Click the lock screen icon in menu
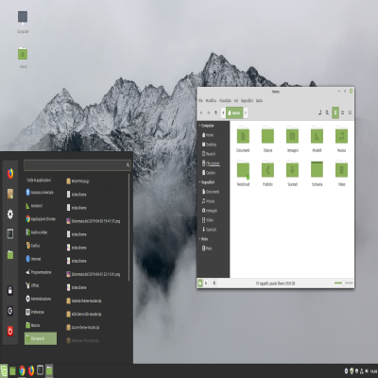This screenshot has width=378, height=378. click(10, 290)
